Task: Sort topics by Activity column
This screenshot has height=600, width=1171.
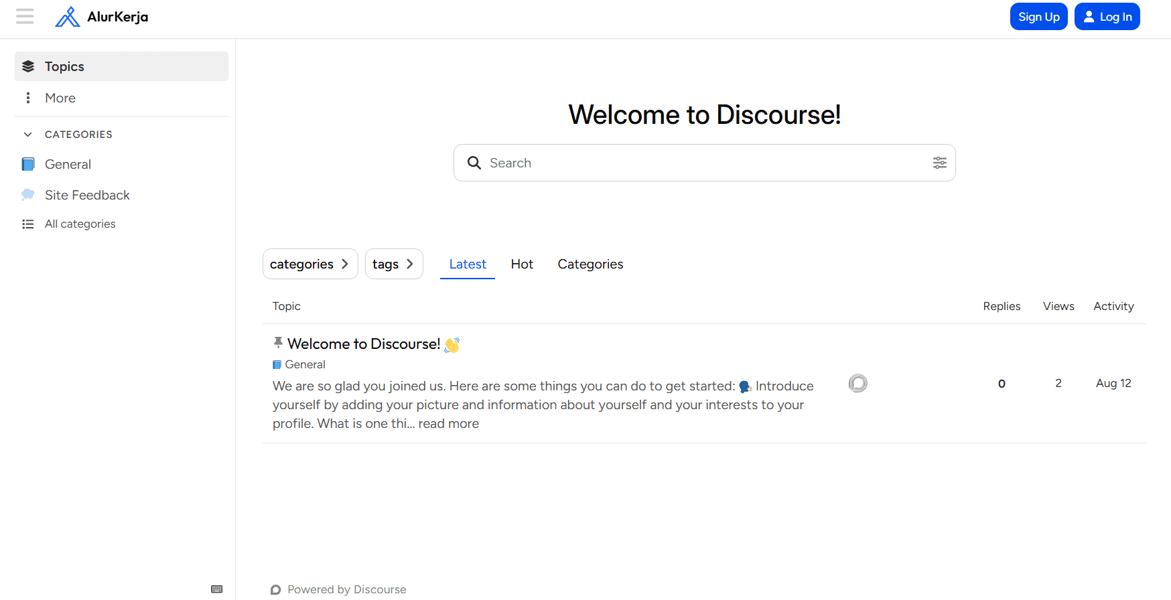Action: (x=1113, y=306)
